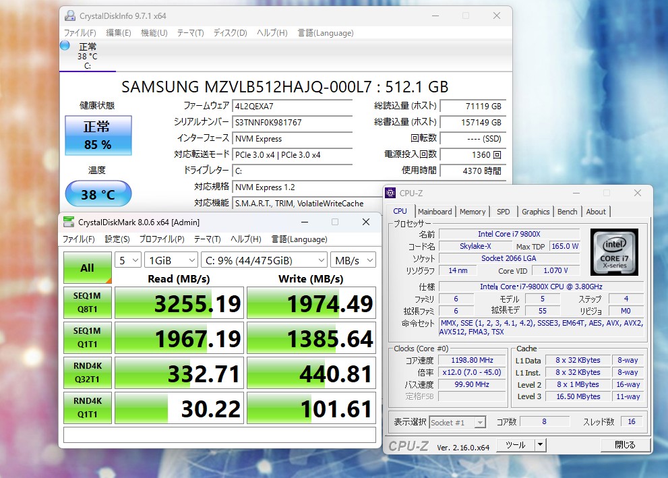Click the 101.61 RND4K Q1T1 write result
668x478 pixels.
coord(311,408)
